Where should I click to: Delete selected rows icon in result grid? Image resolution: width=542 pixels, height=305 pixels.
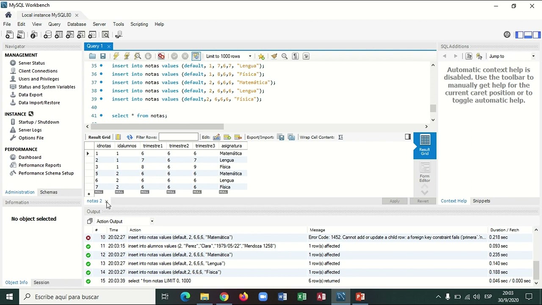coord(238,137)
